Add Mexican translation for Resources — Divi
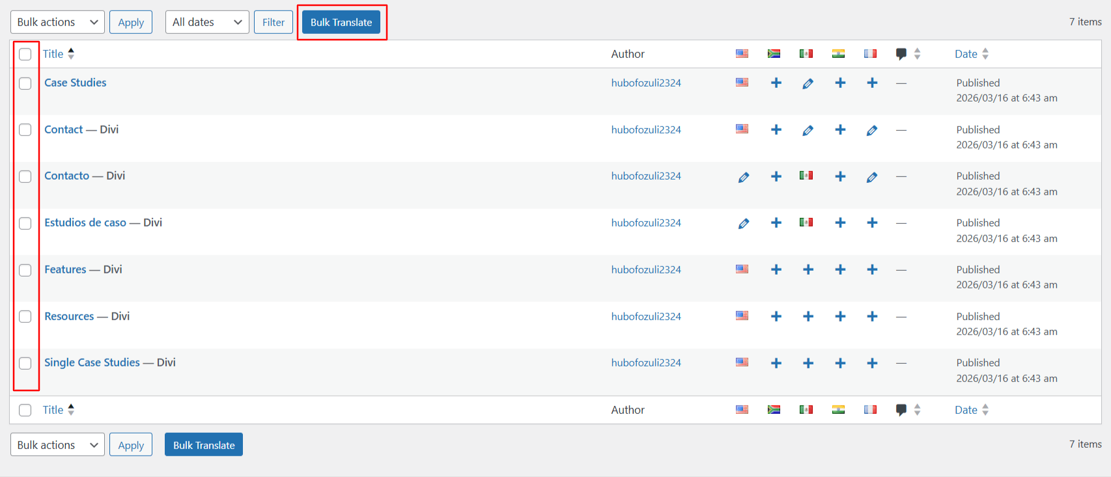This screenshot has height=477, width=1111. [808, 316]
